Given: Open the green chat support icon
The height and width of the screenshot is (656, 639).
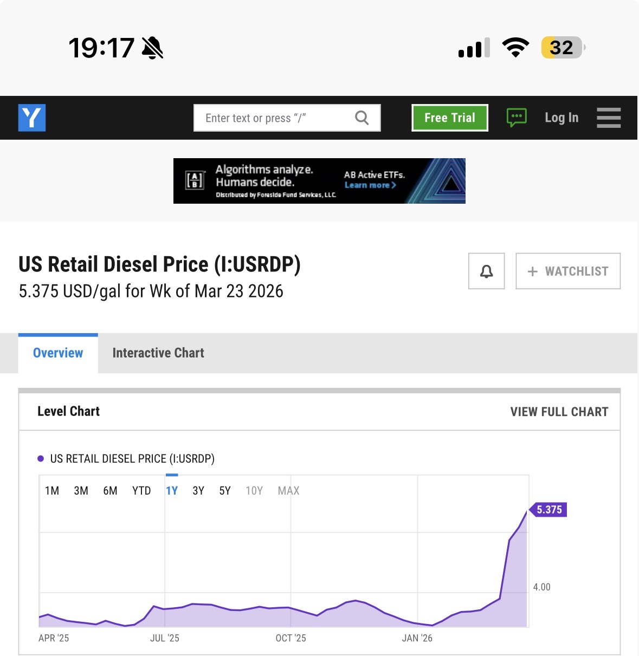Looking at the screenshot, I should pyautogui.click(x=517, y=118).
